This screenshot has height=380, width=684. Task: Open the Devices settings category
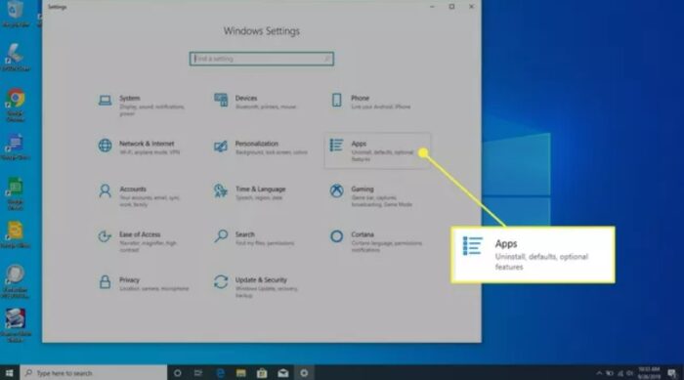(x=257, y=103)
